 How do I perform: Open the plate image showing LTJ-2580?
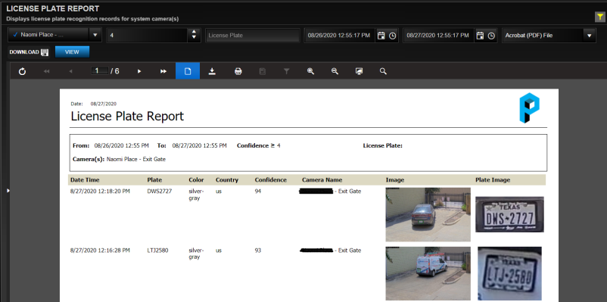tap(509, 273)
